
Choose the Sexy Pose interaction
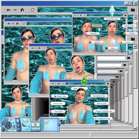click(x=58, y=111)
